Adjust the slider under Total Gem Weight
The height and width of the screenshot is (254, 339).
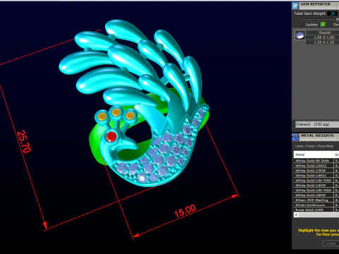(x=337, y=19)
